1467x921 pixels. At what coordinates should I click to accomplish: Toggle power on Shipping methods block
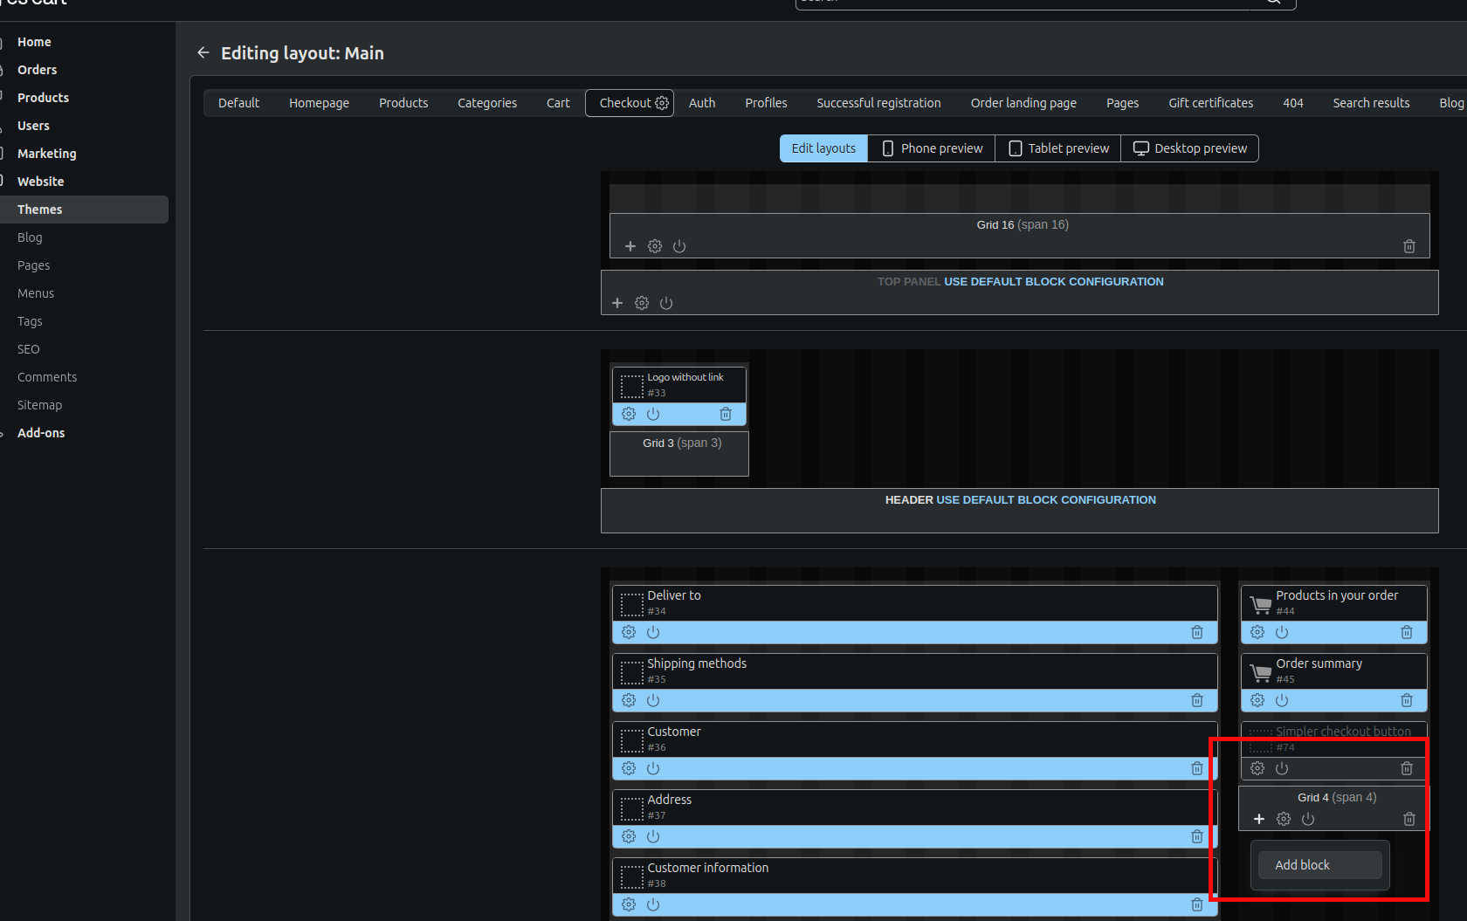[653, 700]
